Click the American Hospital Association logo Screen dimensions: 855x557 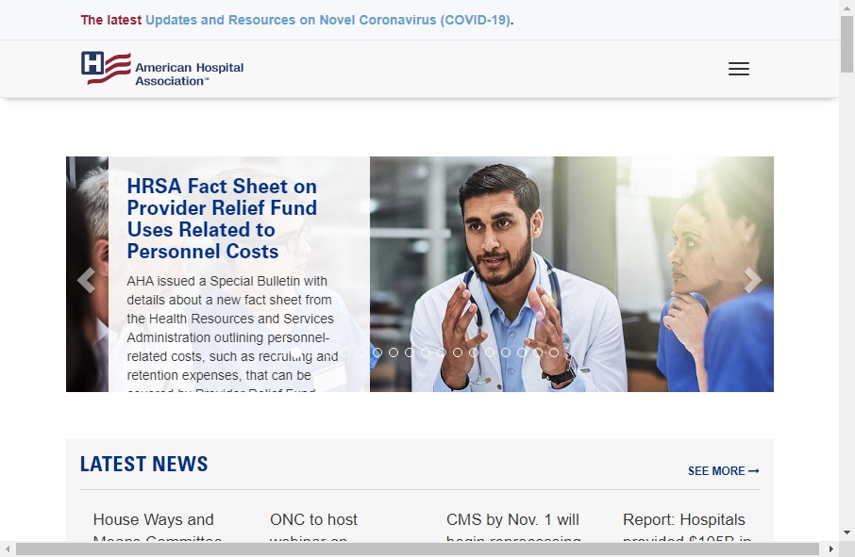(x=162, y=69)
